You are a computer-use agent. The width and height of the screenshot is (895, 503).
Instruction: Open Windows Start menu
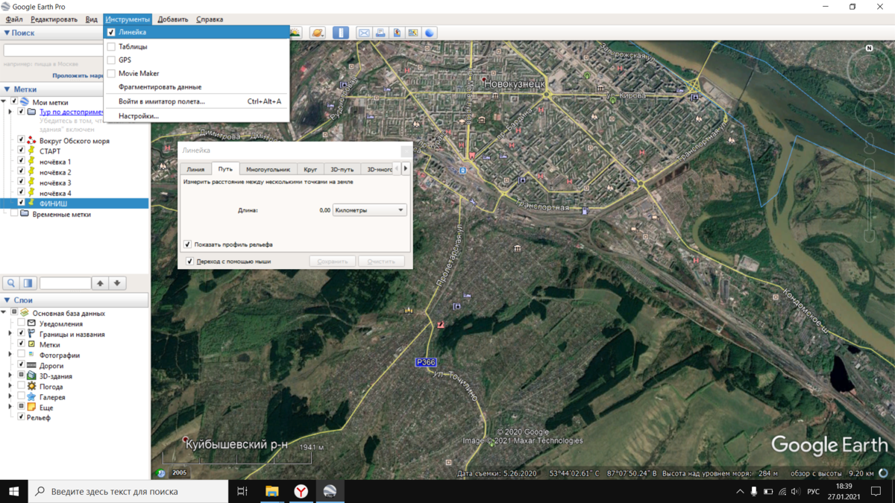(13, 491)
